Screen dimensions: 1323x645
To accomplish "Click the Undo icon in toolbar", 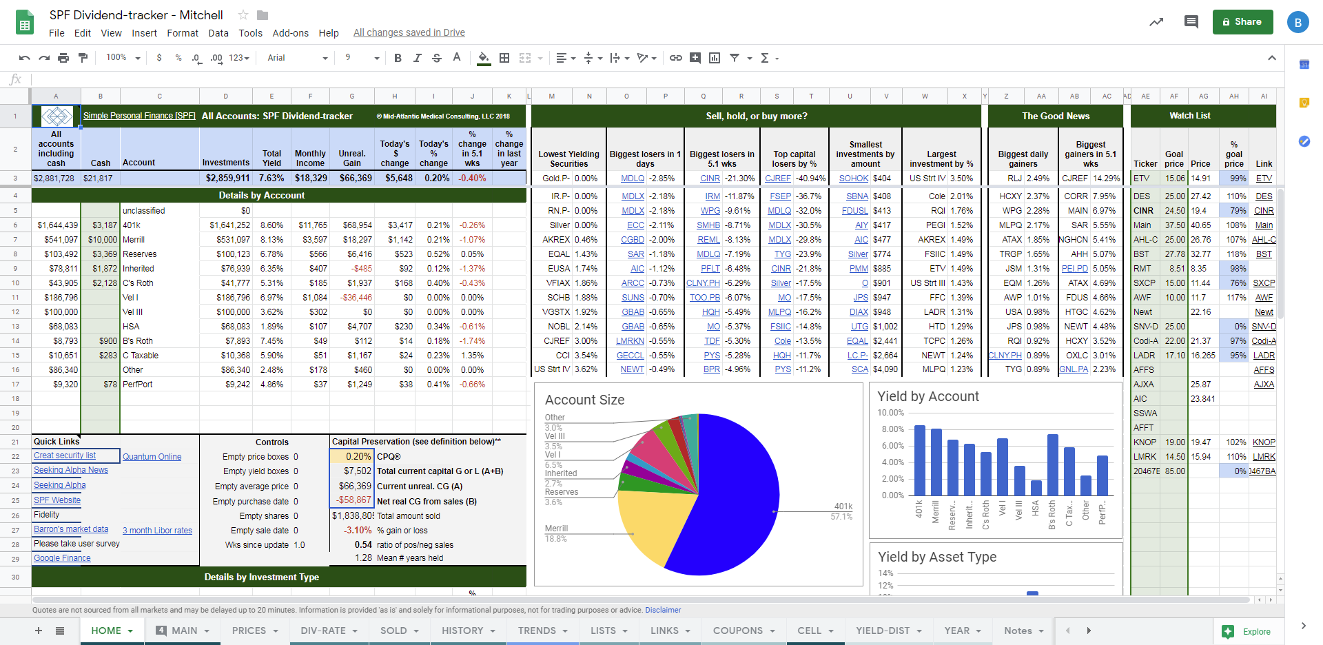I will (25, 58).
